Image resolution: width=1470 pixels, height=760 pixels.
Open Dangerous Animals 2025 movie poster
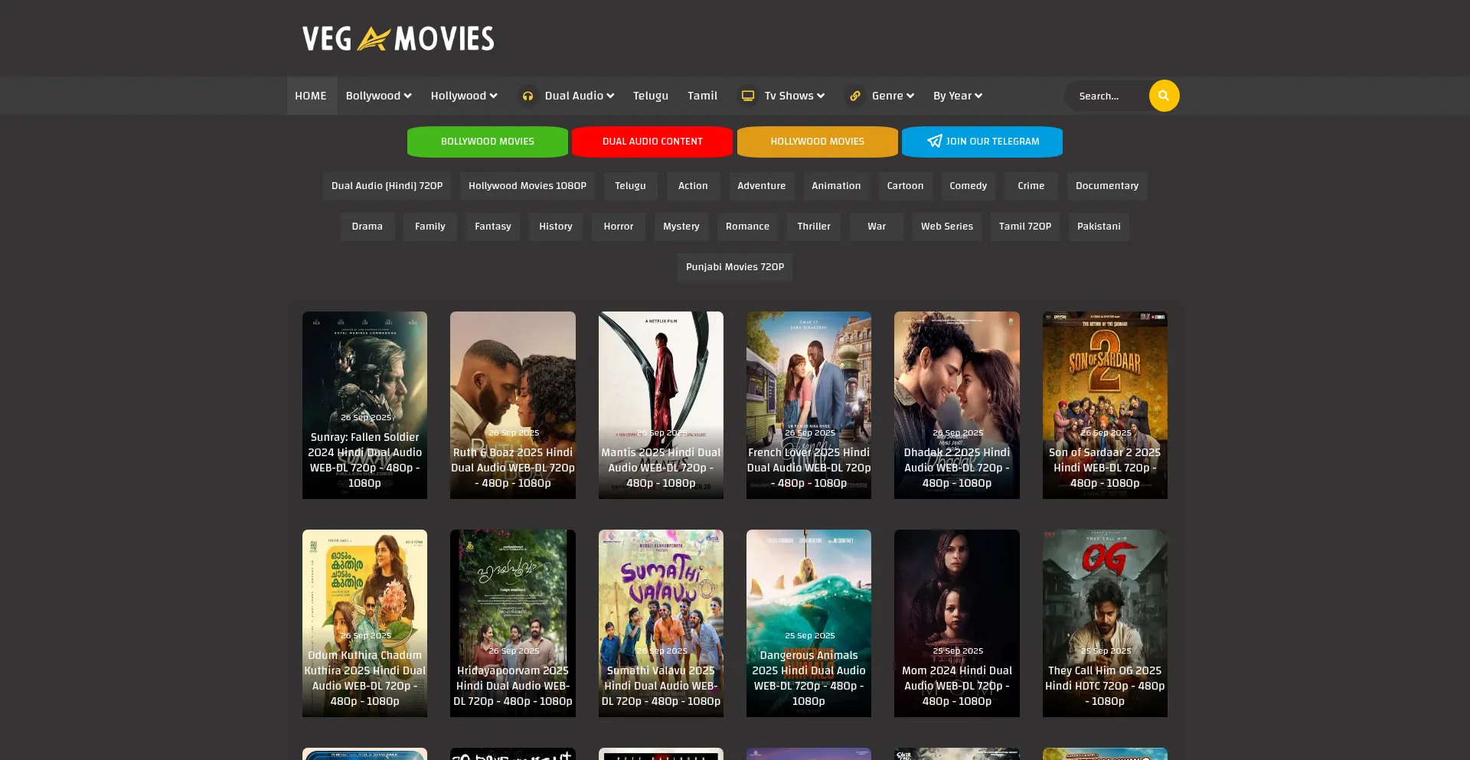pyautogui.click(x=808, y=623)
